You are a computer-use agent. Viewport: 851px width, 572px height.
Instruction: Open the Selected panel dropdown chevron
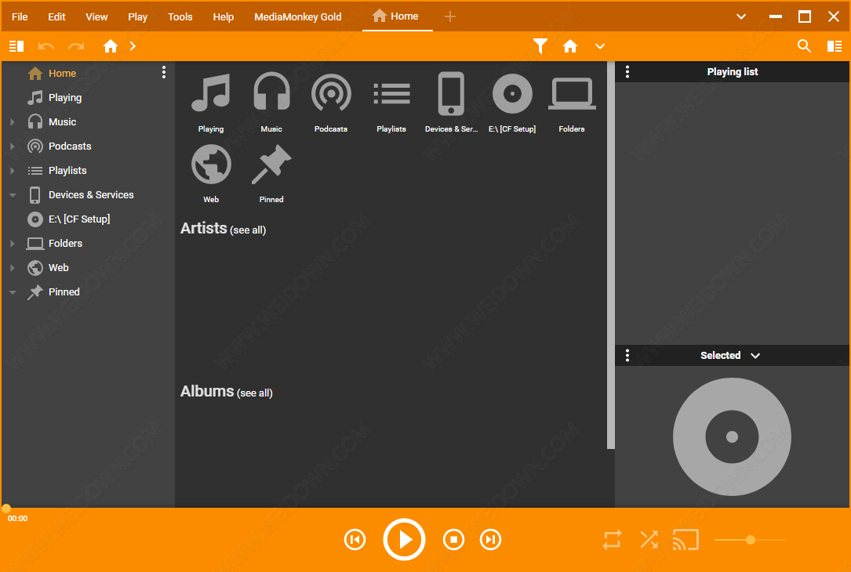(x=755, y=356)
